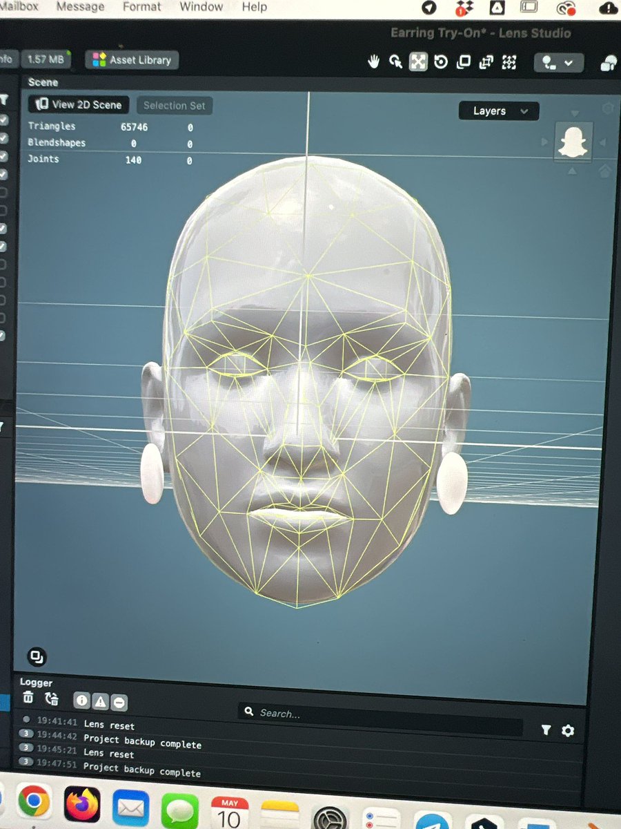Activate the dotted bounding box tool
This screenshot has height=829, width=621.
(x=509, y=62)
